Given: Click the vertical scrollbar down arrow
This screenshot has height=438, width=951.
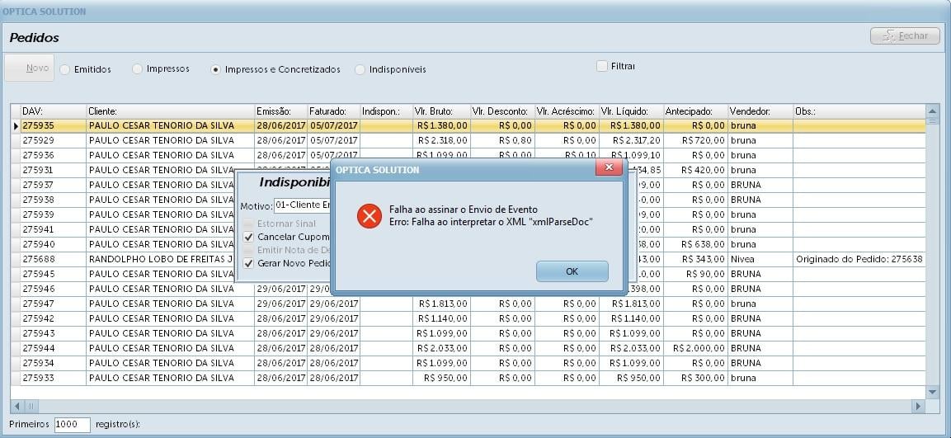Looking at the screenshot, I should coord(933,393).
